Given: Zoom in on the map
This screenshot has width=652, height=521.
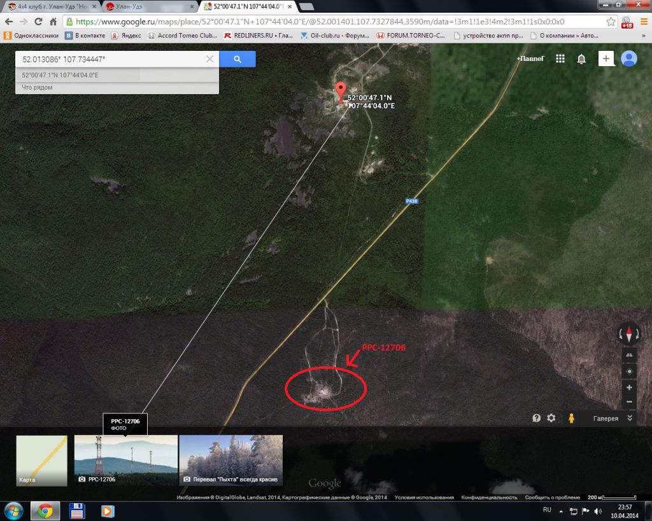Looking at the screenshot, I should pyautogui.click(x=629, y=387).
